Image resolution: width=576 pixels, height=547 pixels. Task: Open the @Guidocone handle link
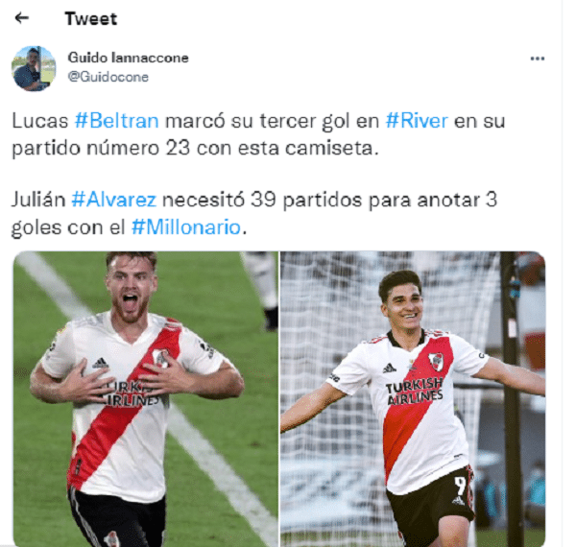pyautogui.click(x=108, y=77)
